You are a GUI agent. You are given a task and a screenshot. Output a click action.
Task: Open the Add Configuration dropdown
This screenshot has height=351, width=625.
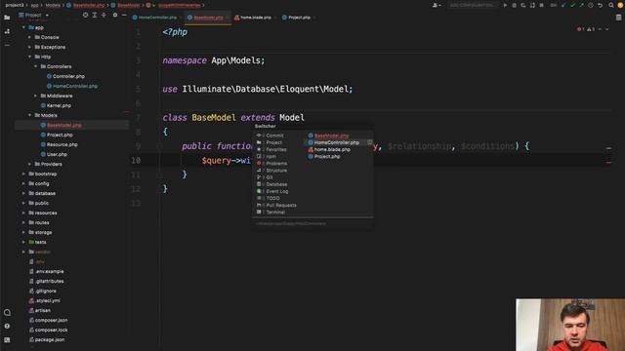click(472, 5)
